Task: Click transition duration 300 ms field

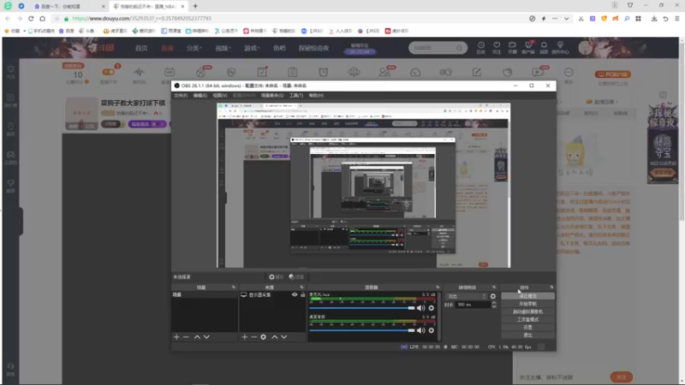Action: pos(473,305)
